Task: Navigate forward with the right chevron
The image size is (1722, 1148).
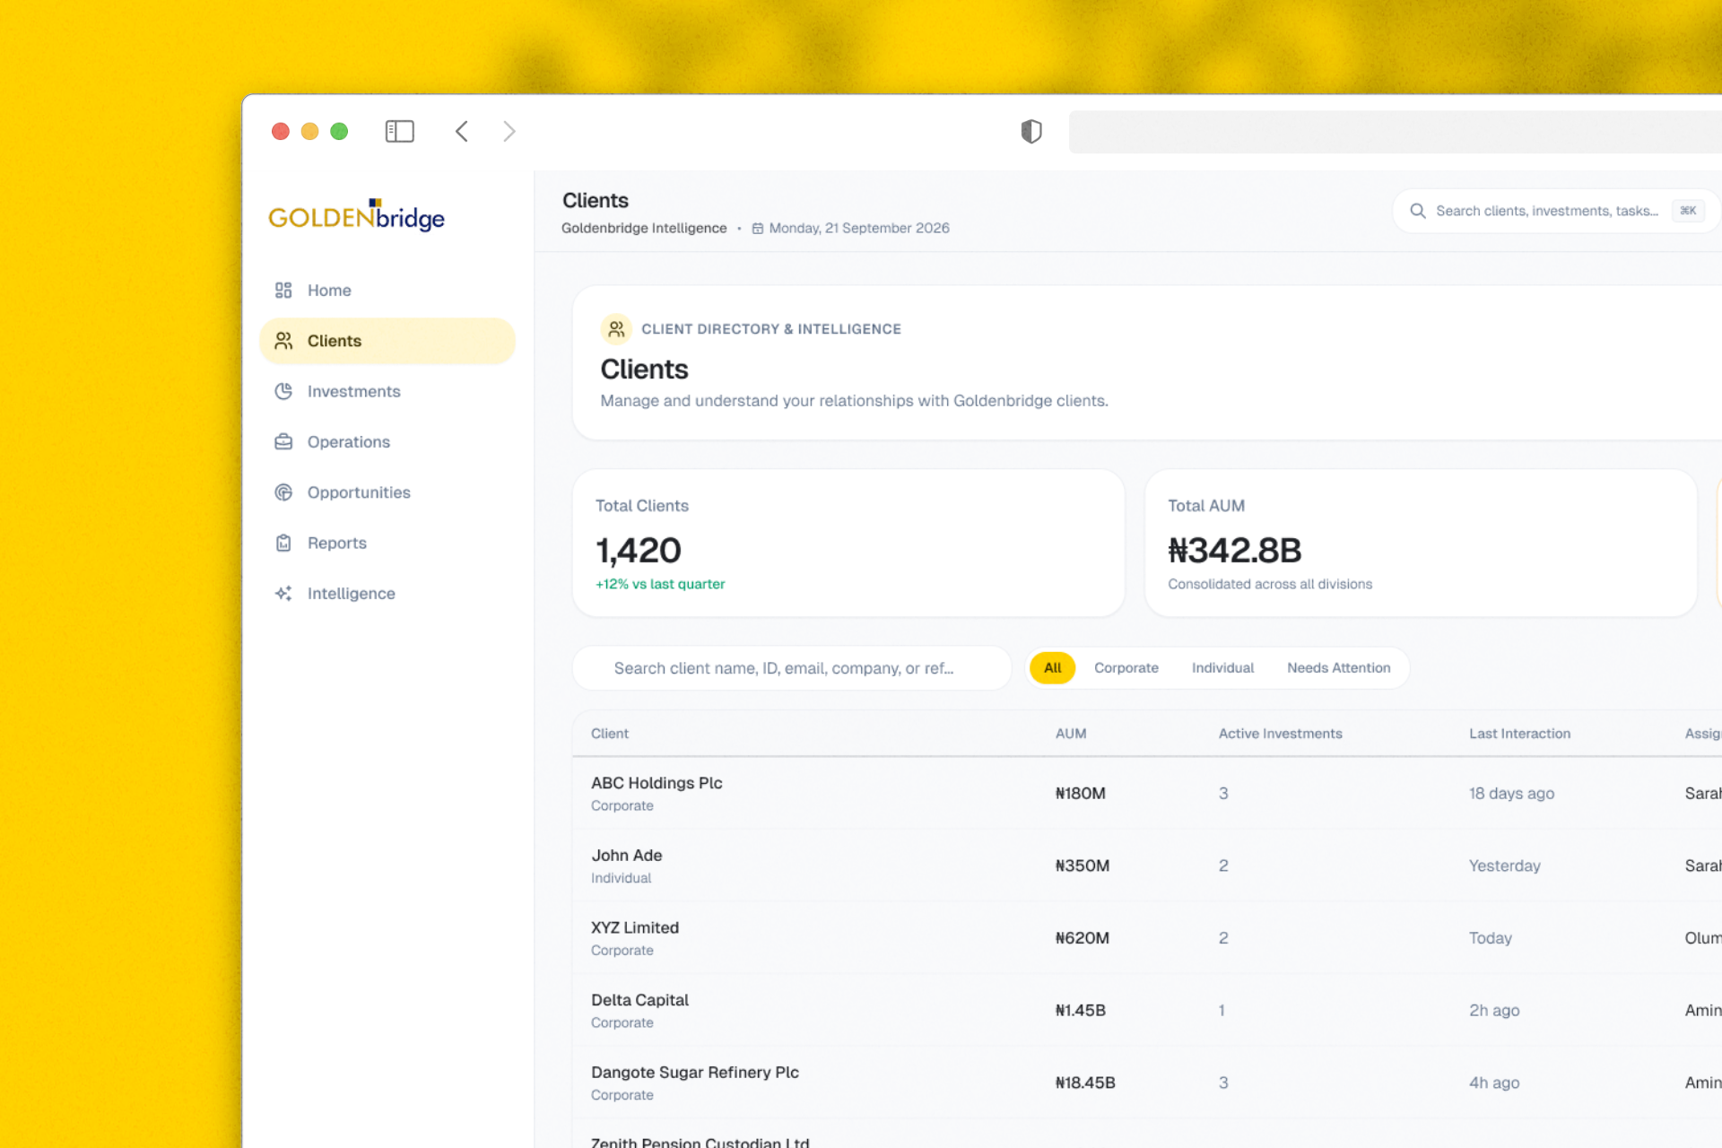Action: tap(509, 132)
